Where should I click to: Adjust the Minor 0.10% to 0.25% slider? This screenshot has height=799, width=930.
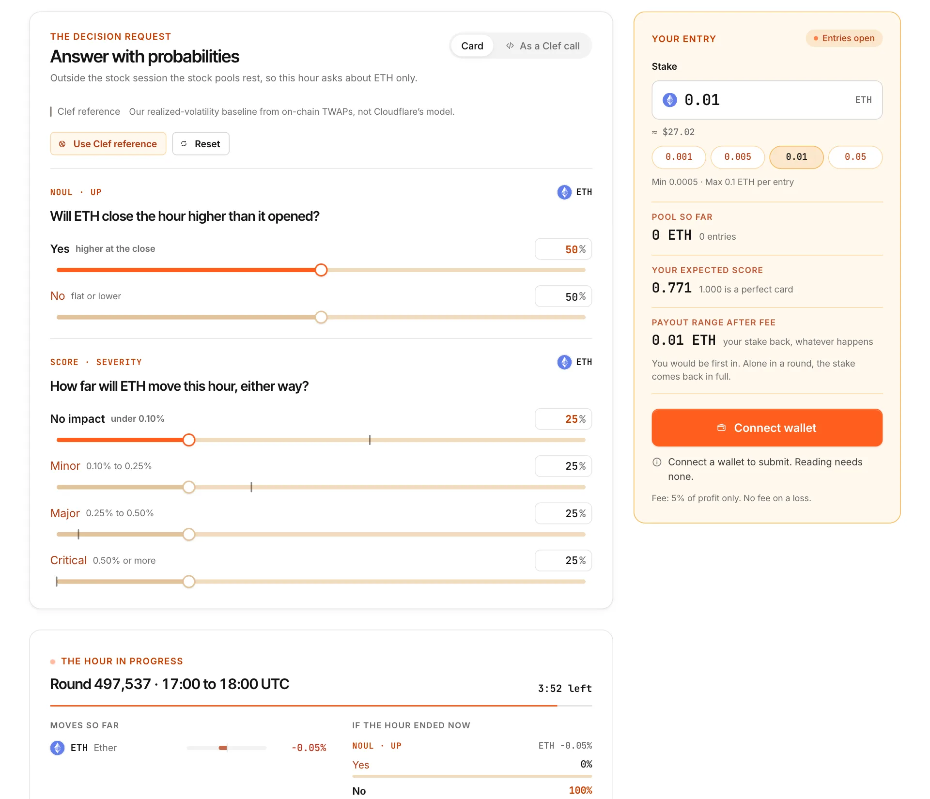[x=321, y=487]
